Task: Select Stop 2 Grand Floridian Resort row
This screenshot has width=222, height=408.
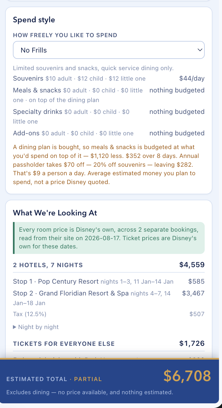Action: pyautogui.click(x=109, y=298)
